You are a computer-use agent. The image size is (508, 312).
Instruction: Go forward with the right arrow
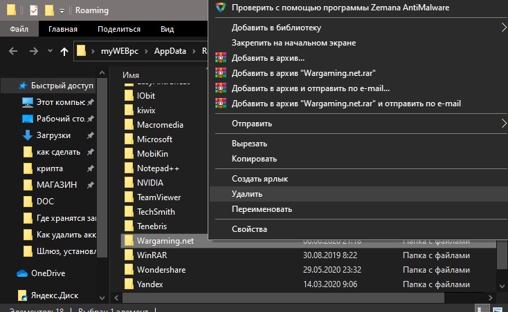34,51
